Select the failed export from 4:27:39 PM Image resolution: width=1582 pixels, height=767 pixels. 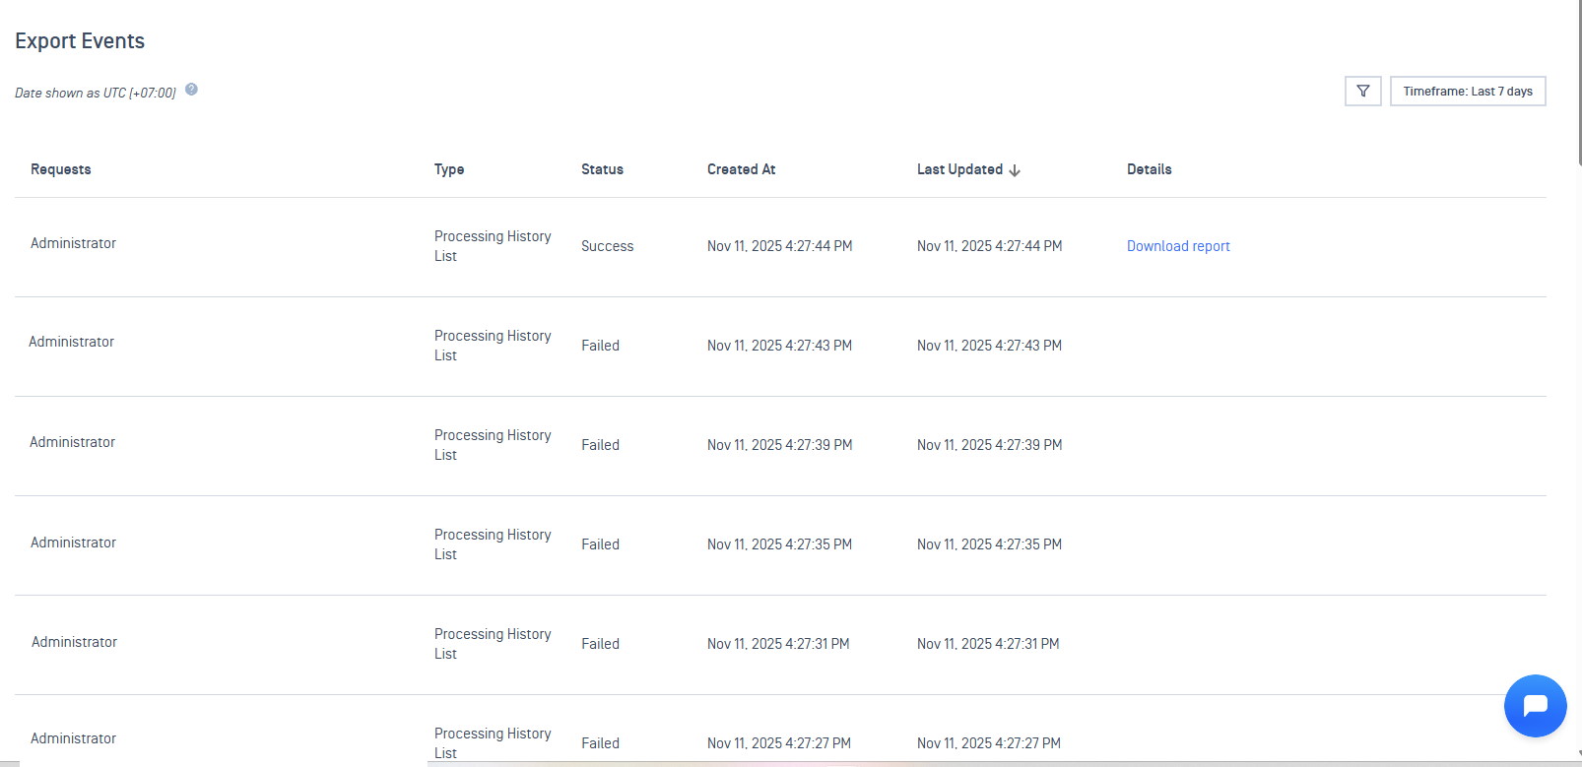[x=600, y=445]
